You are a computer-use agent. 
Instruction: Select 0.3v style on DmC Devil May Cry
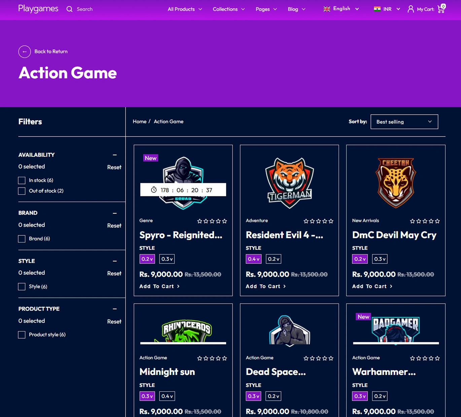tap(380, 259)
